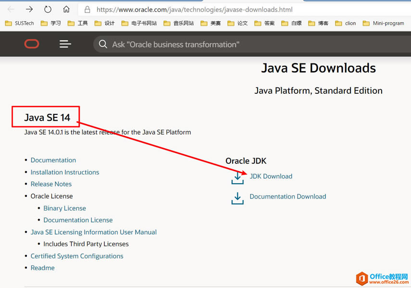Focus the Oracle search field
This screenshot has height=288, width=411.
pyautogui.click(x=251, y=44)
